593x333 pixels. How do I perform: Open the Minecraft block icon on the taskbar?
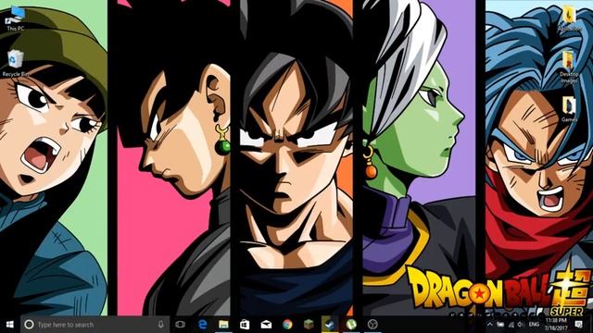309,325
